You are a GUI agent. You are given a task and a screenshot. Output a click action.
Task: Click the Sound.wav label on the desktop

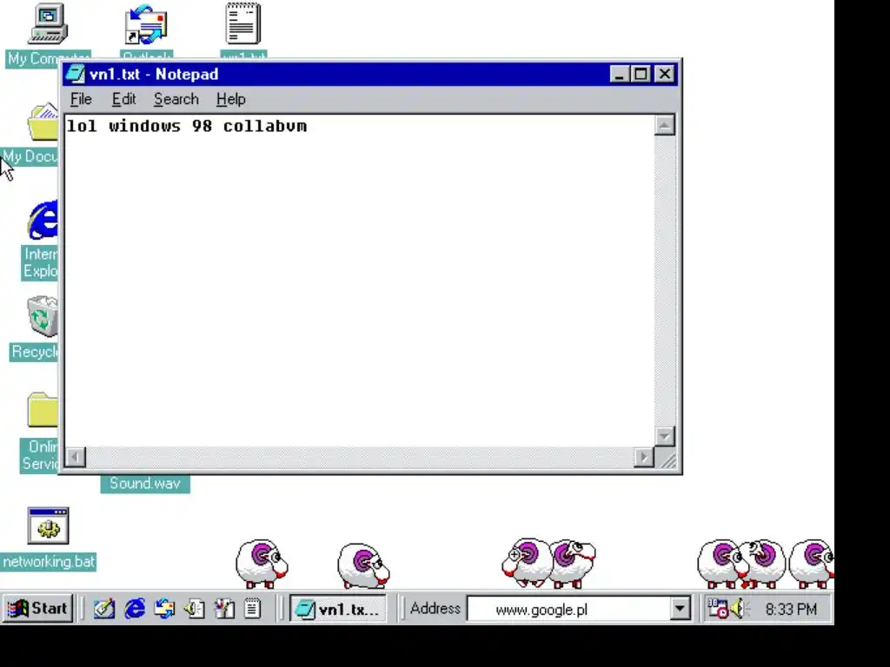point(145,484)
